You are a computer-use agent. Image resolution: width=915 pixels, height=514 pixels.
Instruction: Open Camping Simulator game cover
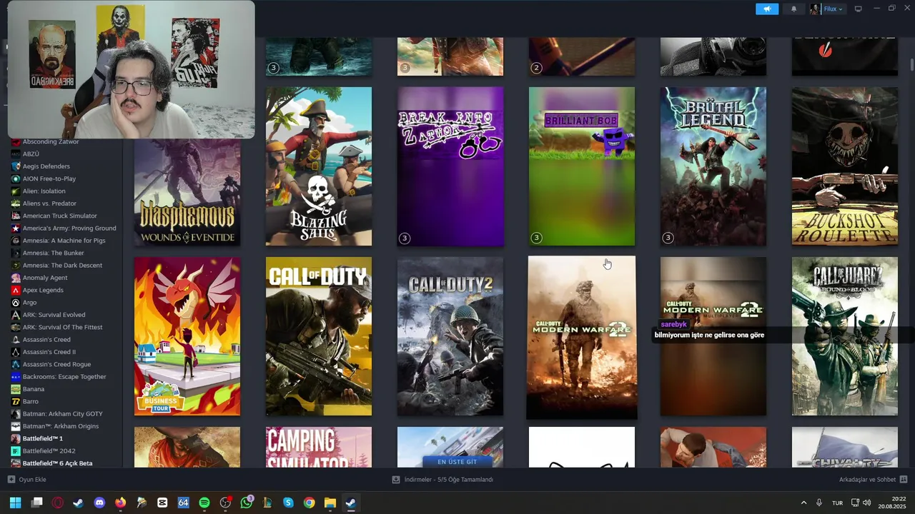coord(319,447)
